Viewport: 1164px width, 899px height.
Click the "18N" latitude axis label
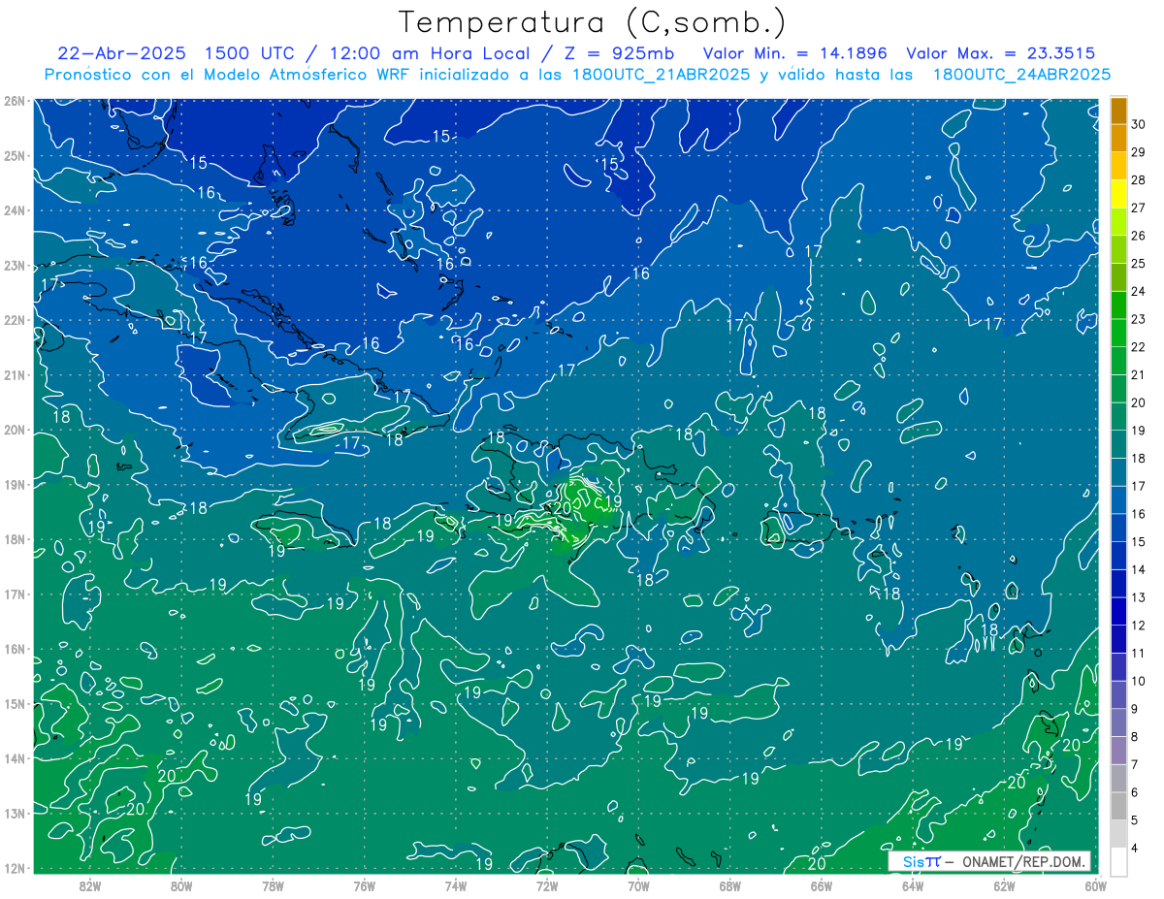[14, 539]
